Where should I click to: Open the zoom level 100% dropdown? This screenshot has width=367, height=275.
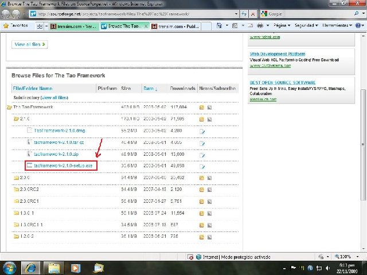[348, 257]
